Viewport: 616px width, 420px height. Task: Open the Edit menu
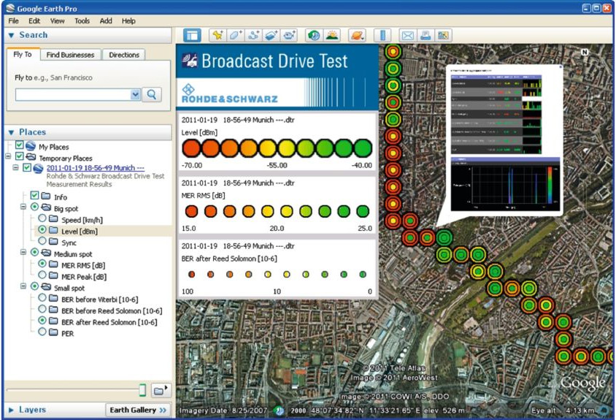(x=34, y=21)
